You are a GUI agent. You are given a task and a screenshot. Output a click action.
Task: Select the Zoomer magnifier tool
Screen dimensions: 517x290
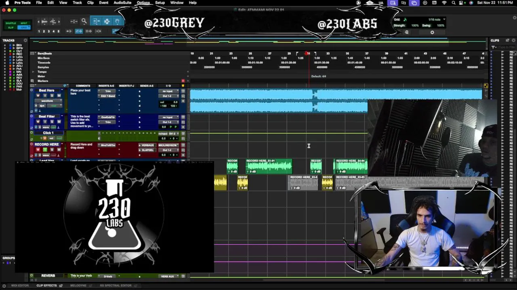point(84,21)
